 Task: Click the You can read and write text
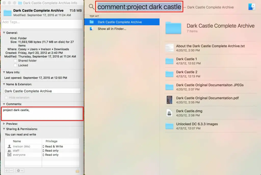coord(20,134)
